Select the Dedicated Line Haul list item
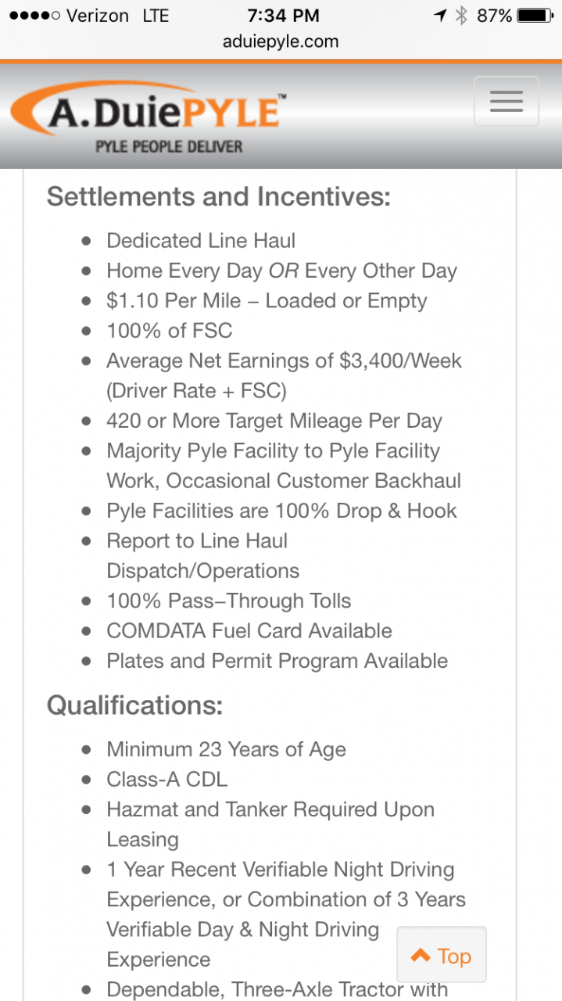This screenshot has height=1001, width=562. (x=201, y=241)
